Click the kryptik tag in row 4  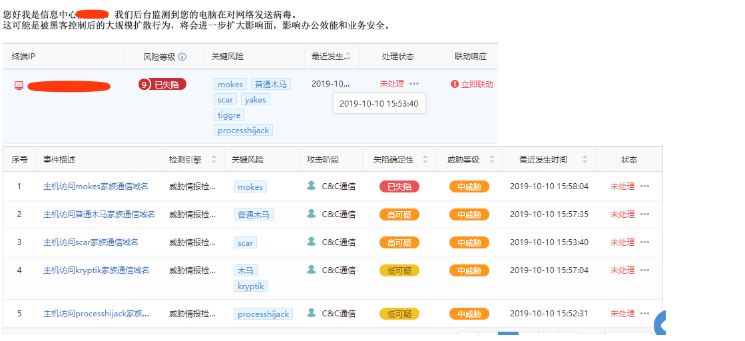tap(251, 286)
